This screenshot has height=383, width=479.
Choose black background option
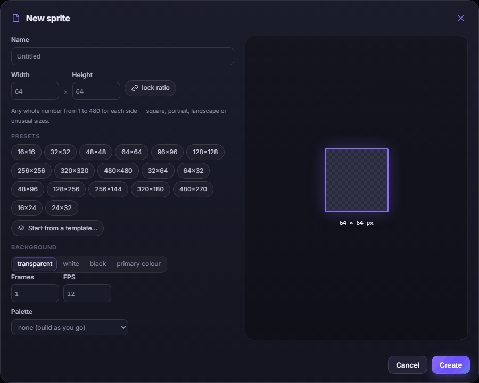point(98,264)
